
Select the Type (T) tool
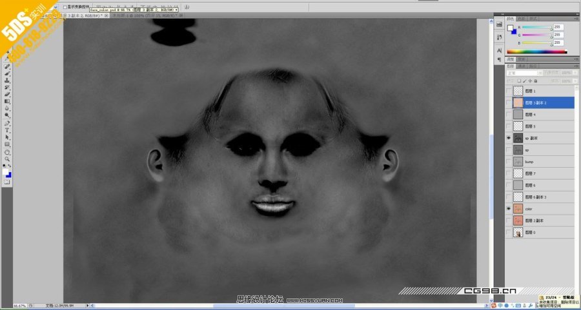click(7, 130)
